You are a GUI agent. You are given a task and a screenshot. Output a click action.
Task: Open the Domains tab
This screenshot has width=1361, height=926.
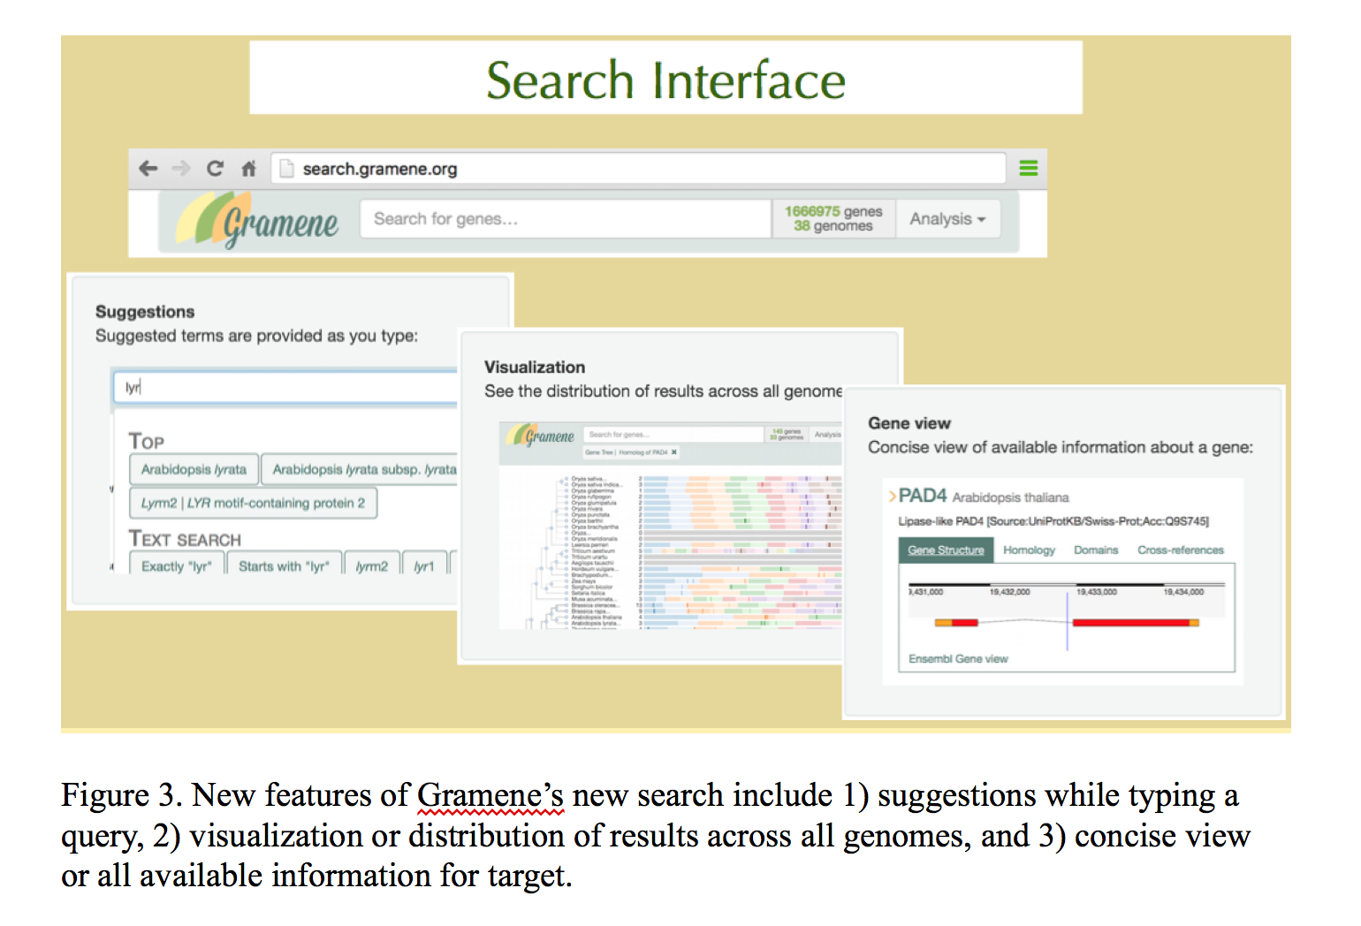coord(1096,550)
